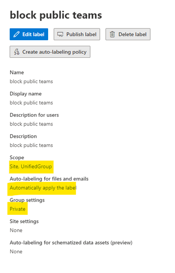
Task: Click the Site settings 'None' value
Action: click(x=16, y=230)
